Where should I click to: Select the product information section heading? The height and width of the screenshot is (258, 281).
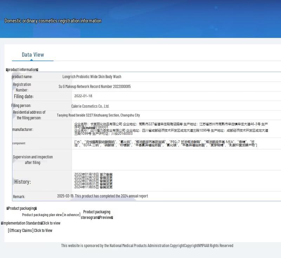22,70
